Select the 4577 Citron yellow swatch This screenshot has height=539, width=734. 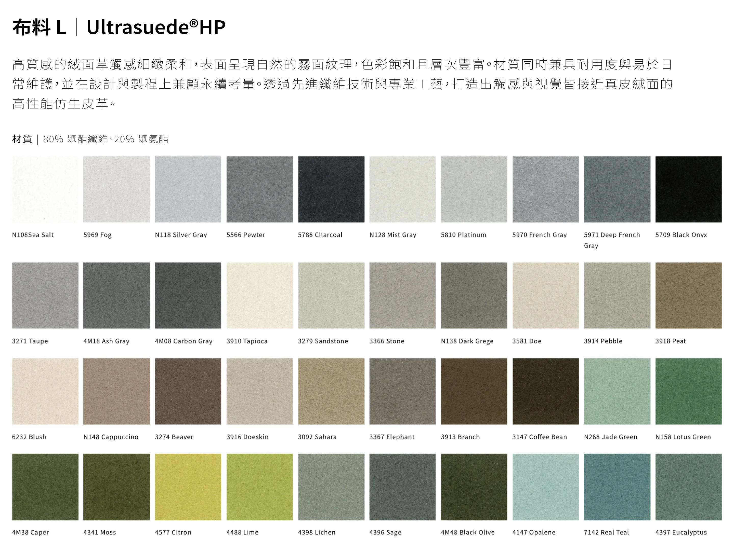[188, 487]
